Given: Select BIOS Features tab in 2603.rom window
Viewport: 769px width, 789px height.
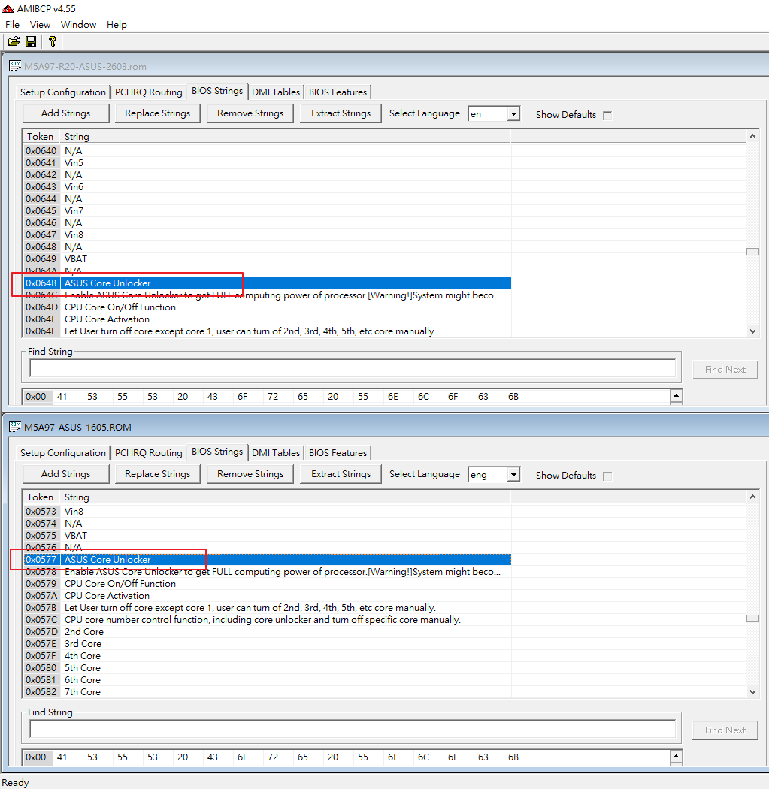Looking at the screenshot, I should [x=338, y=92].
